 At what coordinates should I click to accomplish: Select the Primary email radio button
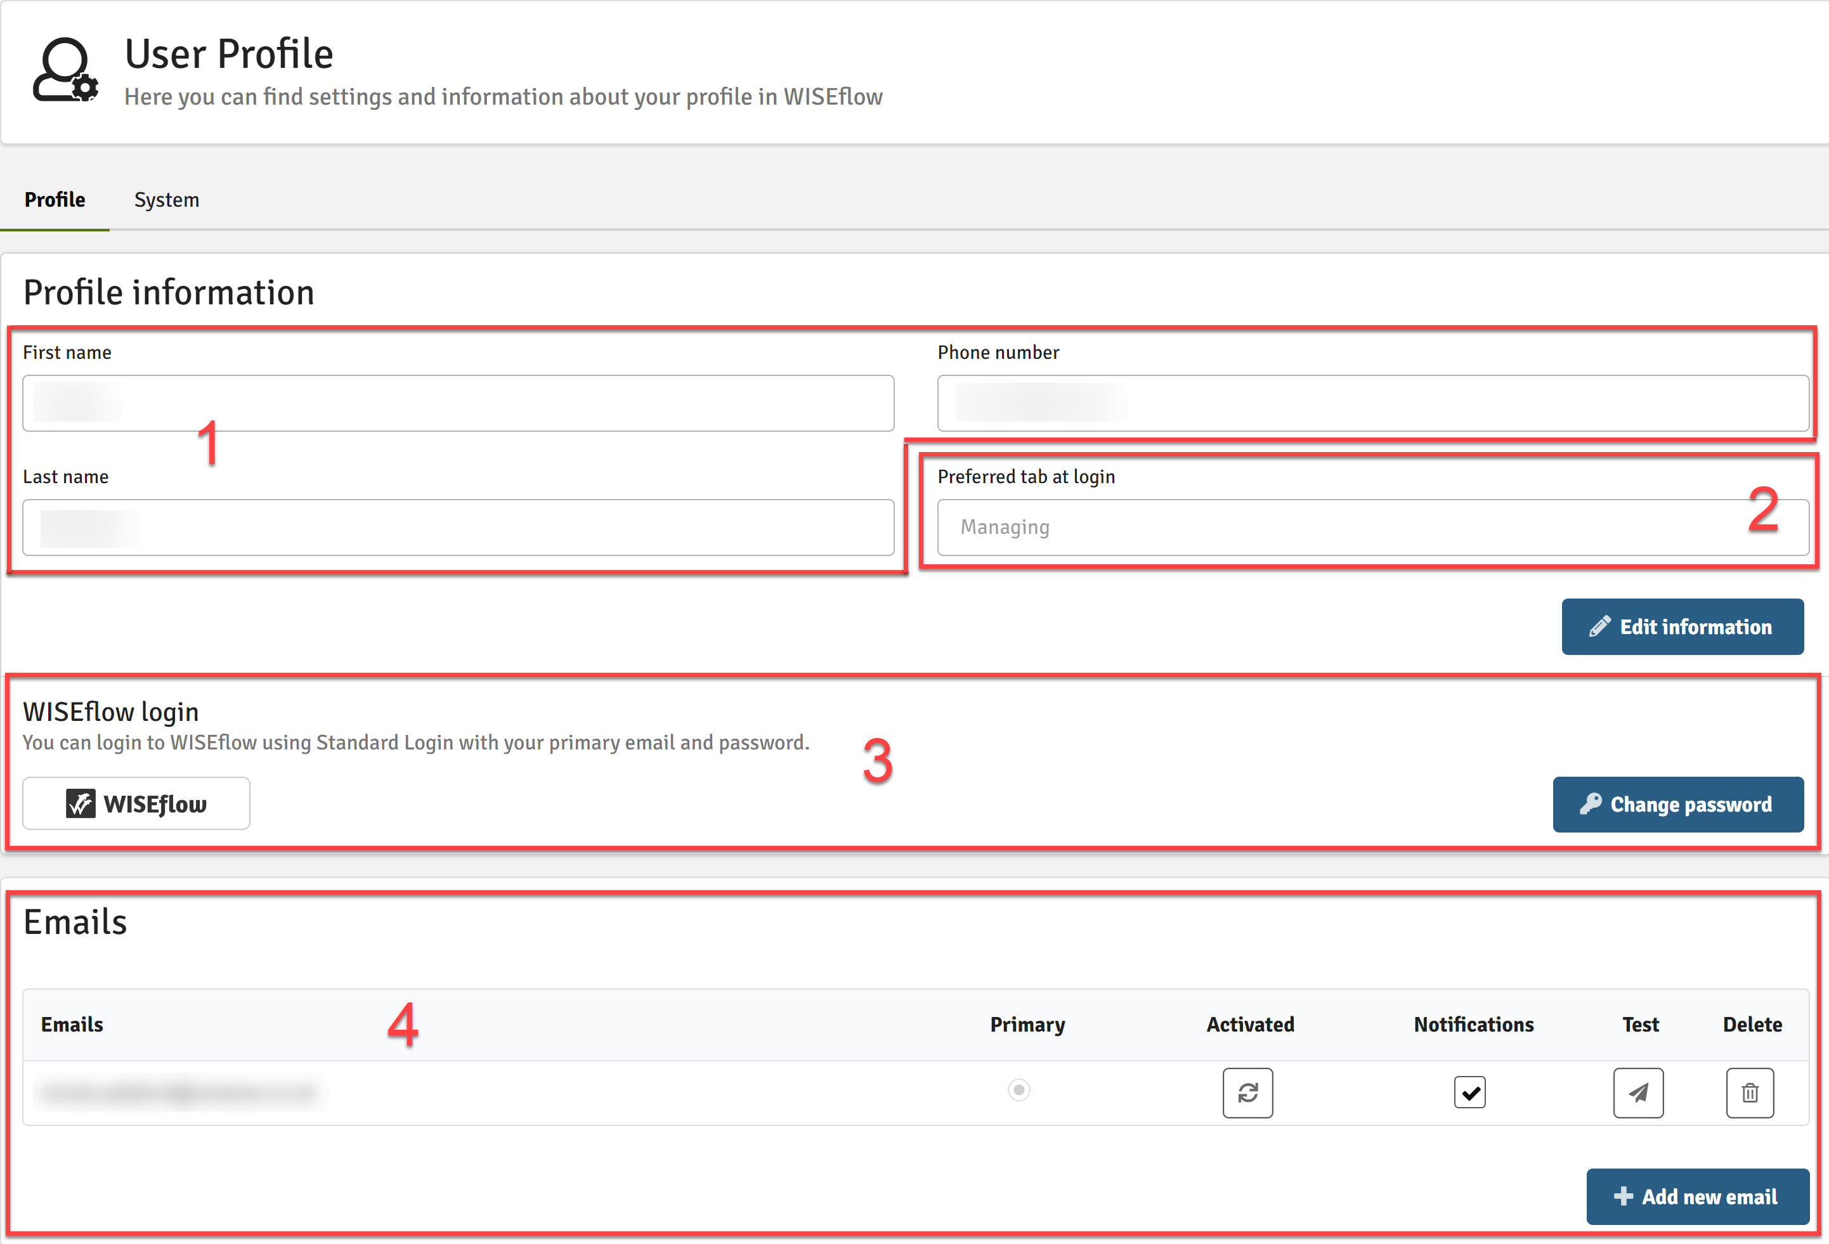tap(1019, 1090)
